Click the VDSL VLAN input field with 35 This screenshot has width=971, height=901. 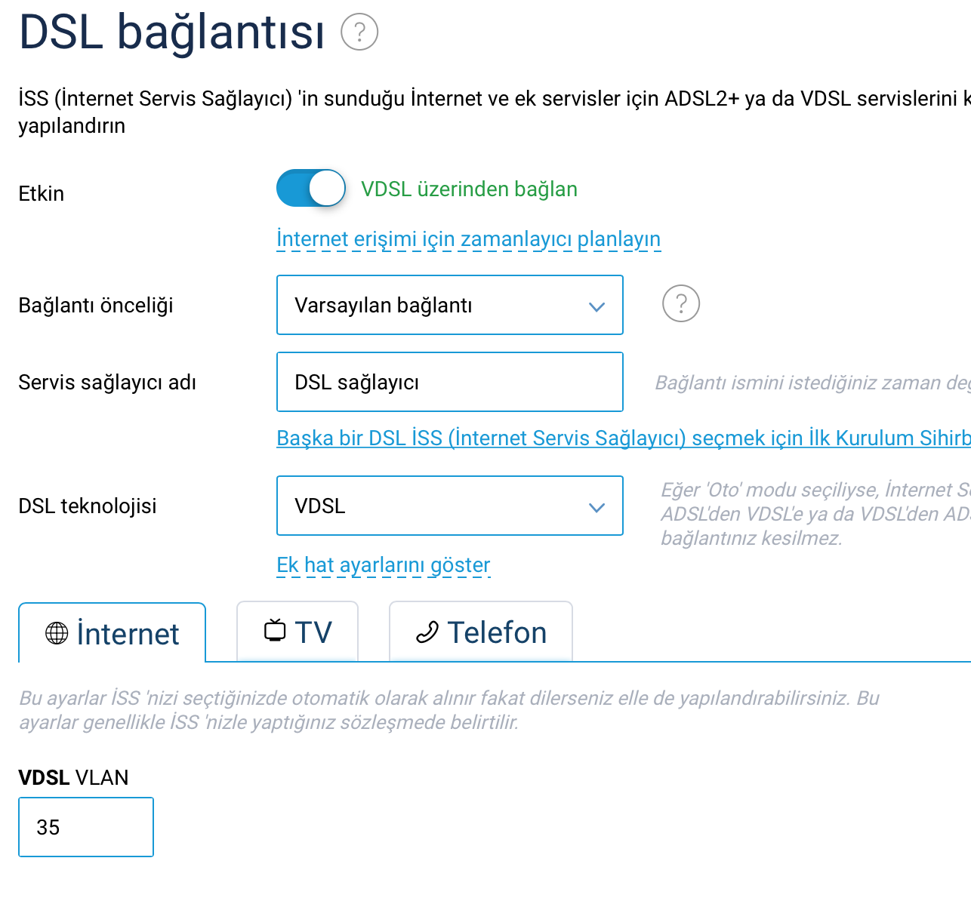[x=86, y=827]
